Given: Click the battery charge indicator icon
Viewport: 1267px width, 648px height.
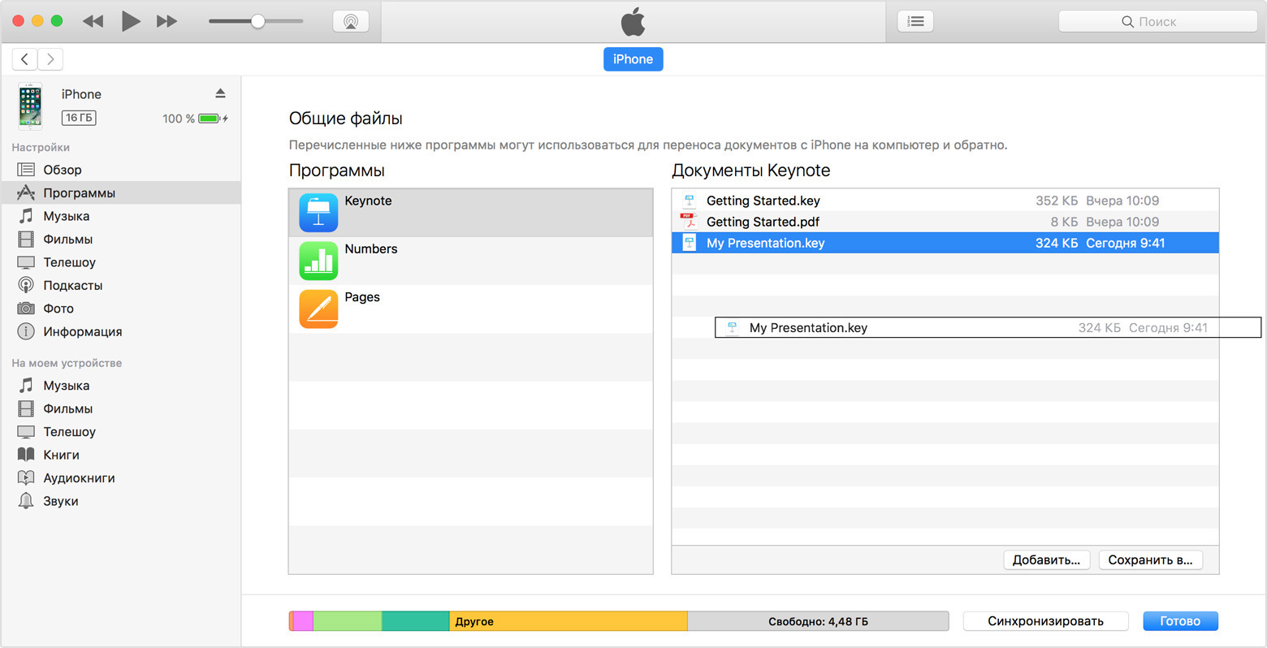Looking at the screenshot, I should coord(210,119).
